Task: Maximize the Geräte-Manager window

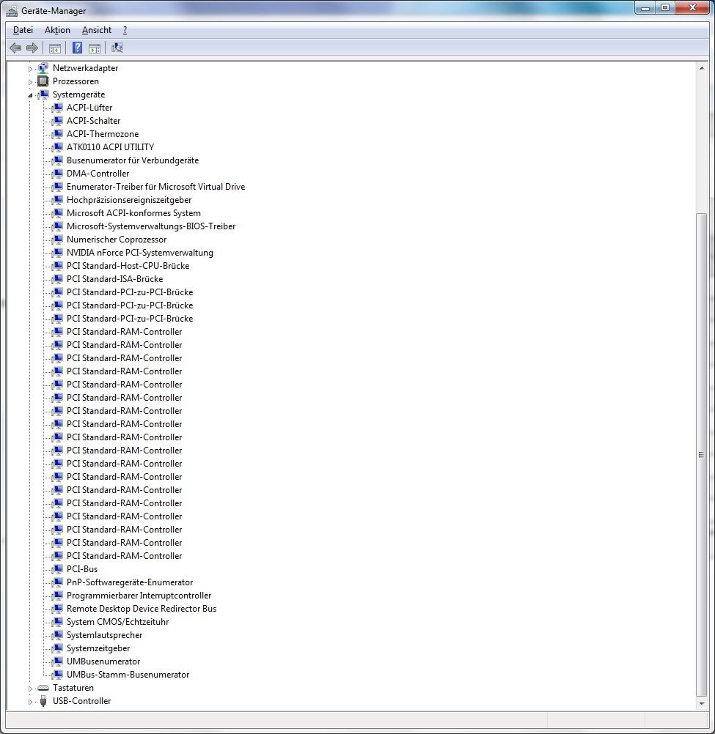Action: point(665,8)
